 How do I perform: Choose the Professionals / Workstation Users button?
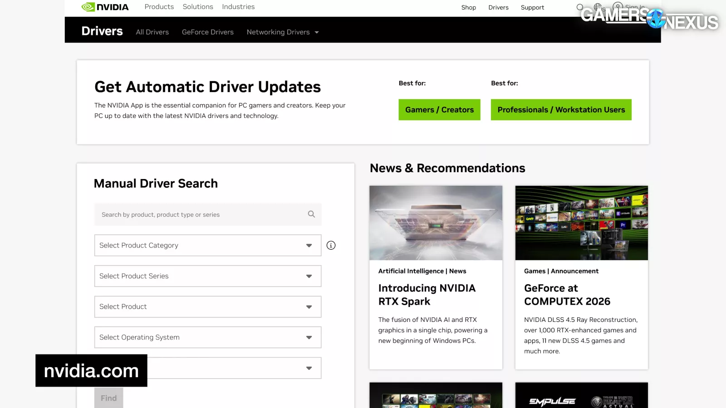coord(561,110)
